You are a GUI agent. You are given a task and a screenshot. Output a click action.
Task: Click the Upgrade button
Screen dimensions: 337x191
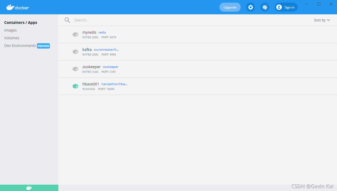click(230, 7)
